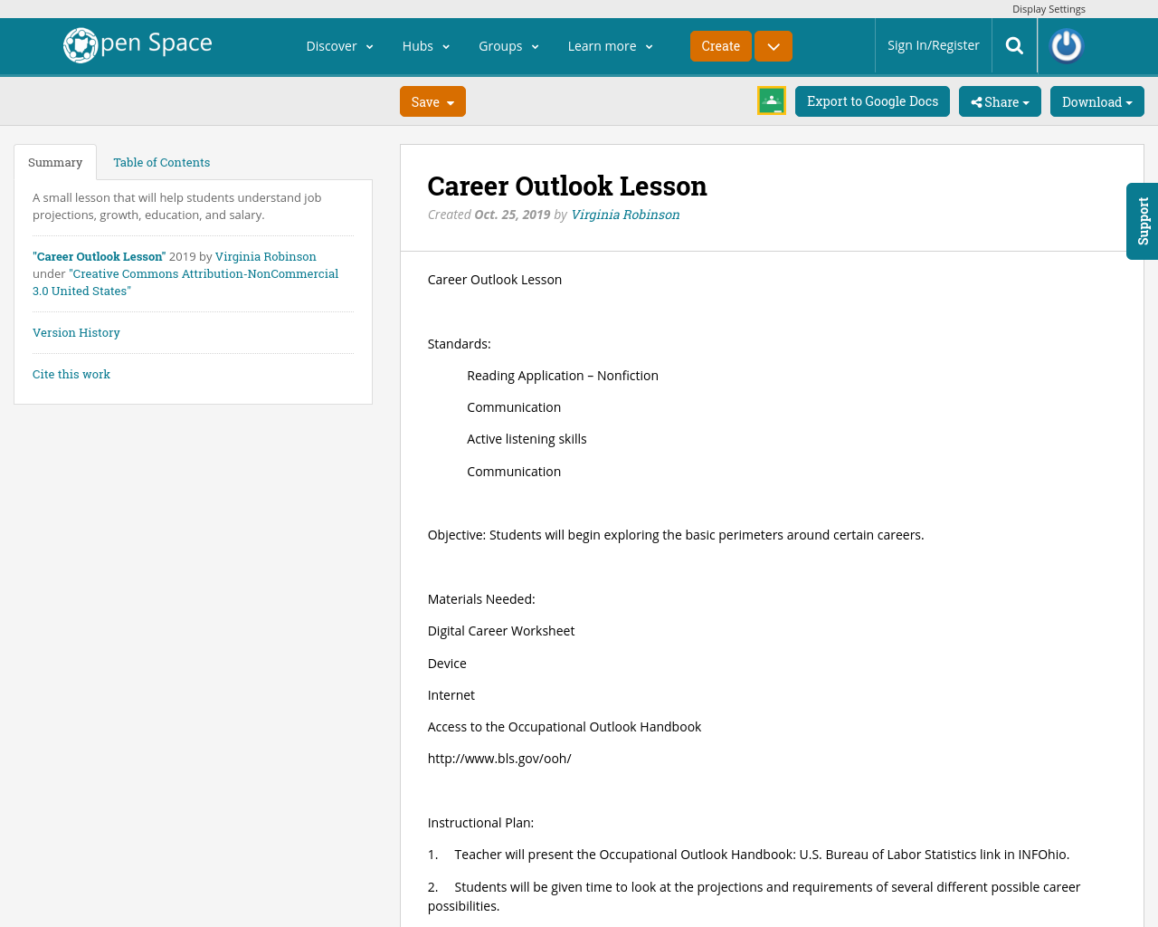Viewport: 1158px width, 927px height.
Task: Expand the Create options caret
Action: click(x=773, y=44)
